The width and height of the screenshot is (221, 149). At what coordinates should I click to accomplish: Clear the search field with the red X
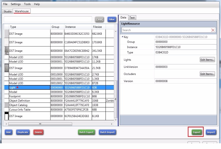(213, 30)
